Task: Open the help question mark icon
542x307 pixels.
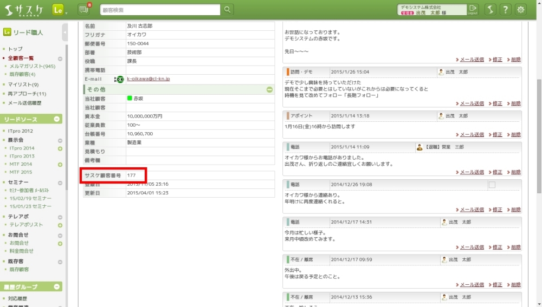Action: 505,10
